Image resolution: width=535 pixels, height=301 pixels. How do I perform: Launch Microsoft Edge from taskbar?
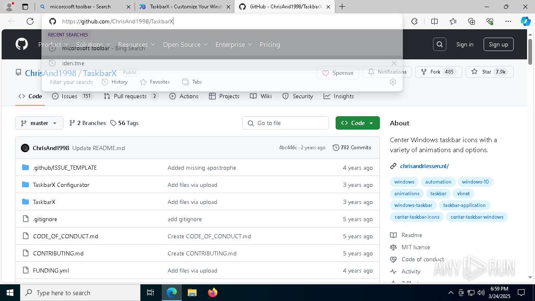pos(172,293)
